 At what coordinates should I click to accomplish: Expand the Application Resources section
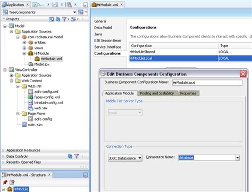coord(3,150)
